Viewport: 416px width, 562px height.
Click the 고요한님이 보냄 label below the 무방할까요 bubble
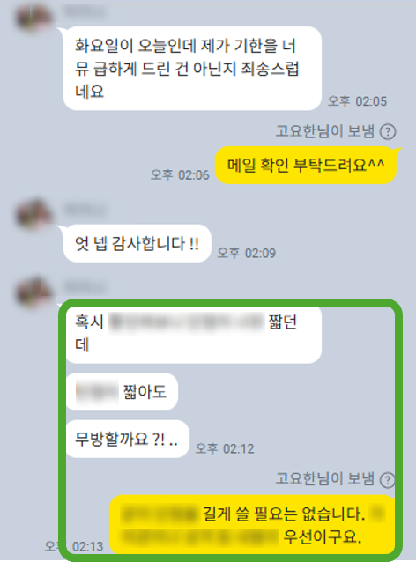pyautogui.click(x=325, y=479)
